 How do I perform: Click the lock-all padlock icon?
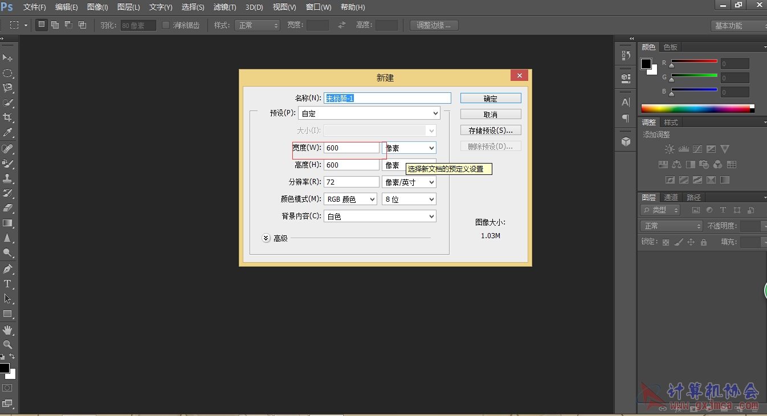[x=704, y=242]
